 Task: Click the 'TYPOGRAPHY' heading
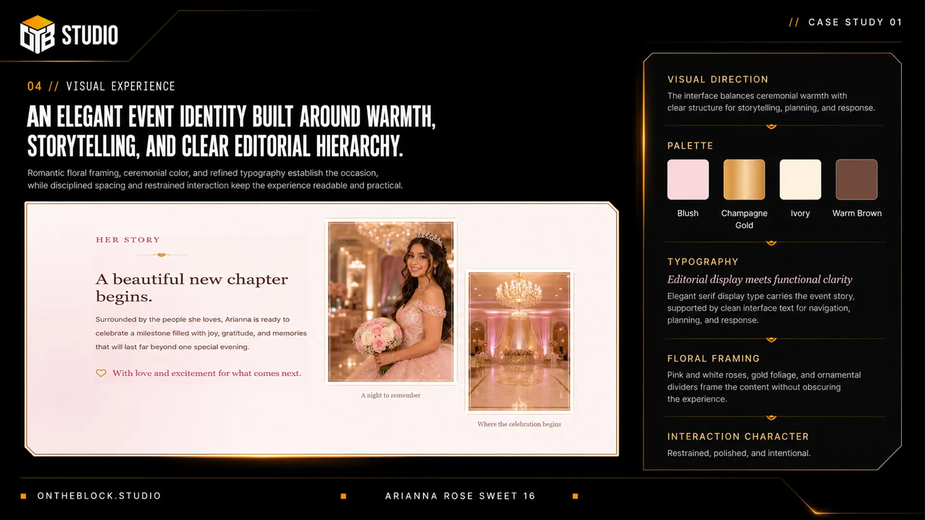pos(703,262)
